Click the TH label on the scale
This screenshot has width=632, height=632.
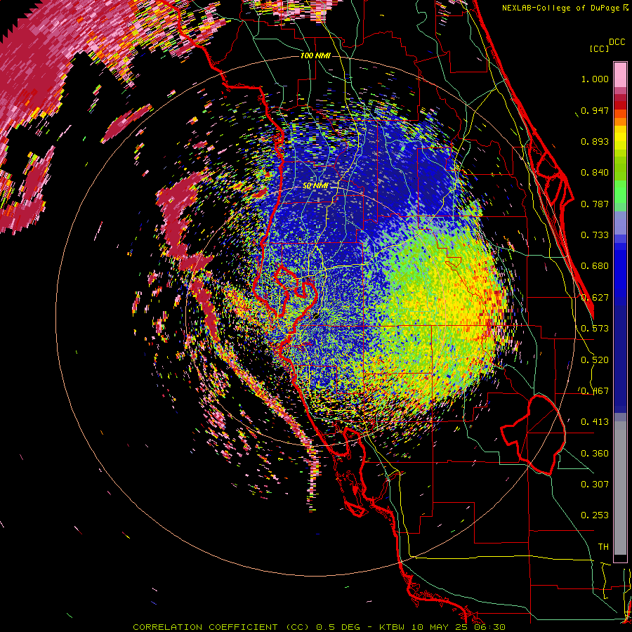pos(603,547)
